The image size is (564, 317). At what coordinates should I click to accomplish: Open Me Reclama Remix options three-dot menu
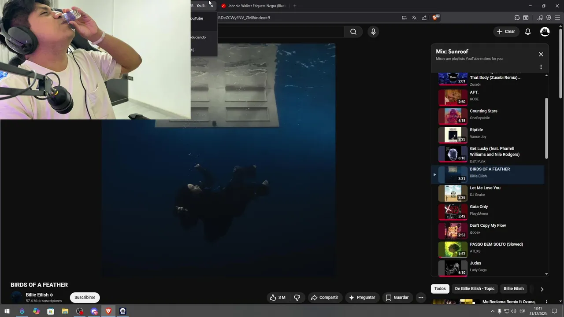coord(546,302)
